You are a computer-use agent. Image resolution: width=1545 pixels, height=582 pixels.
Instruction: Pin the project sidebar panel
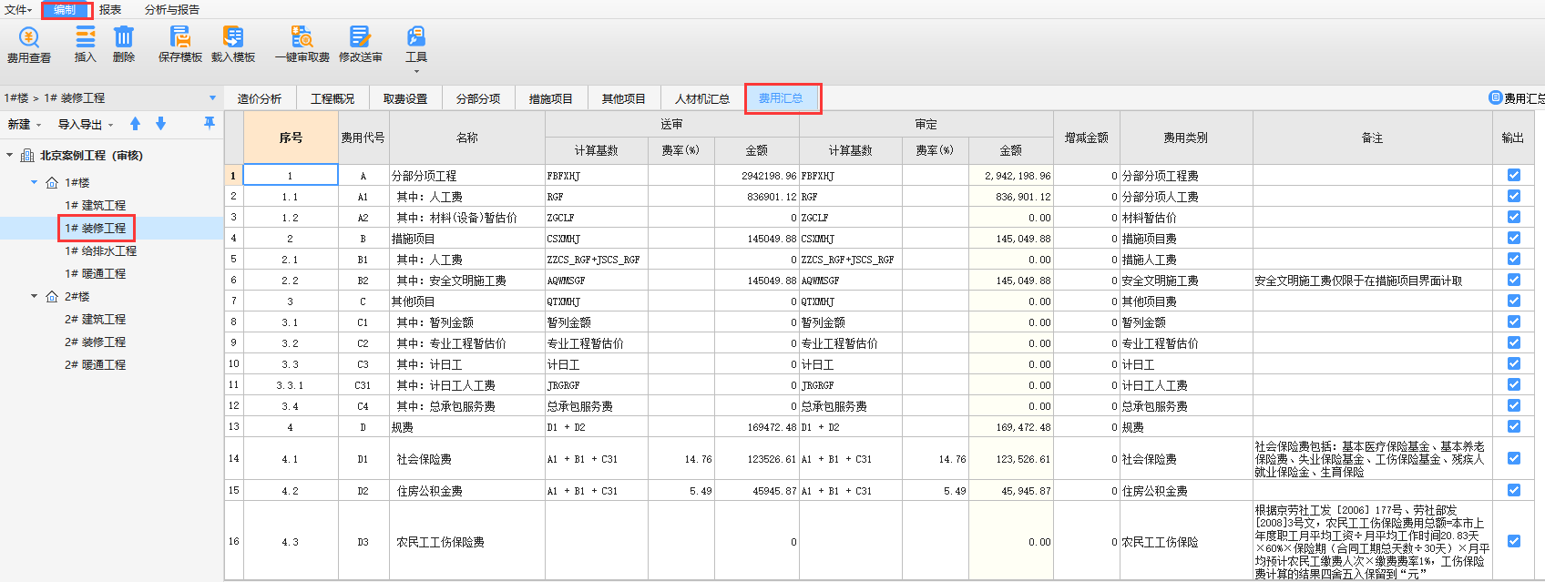(210, 123)
